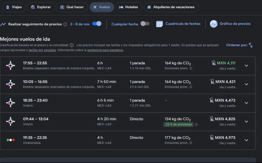Image resolution: width=262 pixels, height=163 pixels.
Task: Enable the Cualquier fecha toggle
Action: pyautogui.click(x=145, y=24)
